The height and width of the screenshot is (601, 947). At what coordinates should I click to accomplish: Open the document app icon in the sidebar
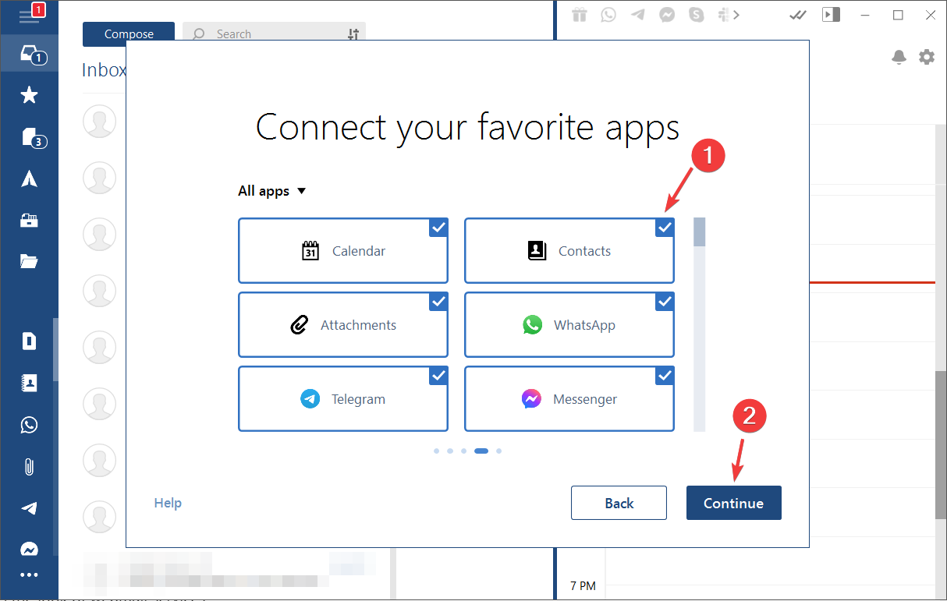[x=29, y=341]
